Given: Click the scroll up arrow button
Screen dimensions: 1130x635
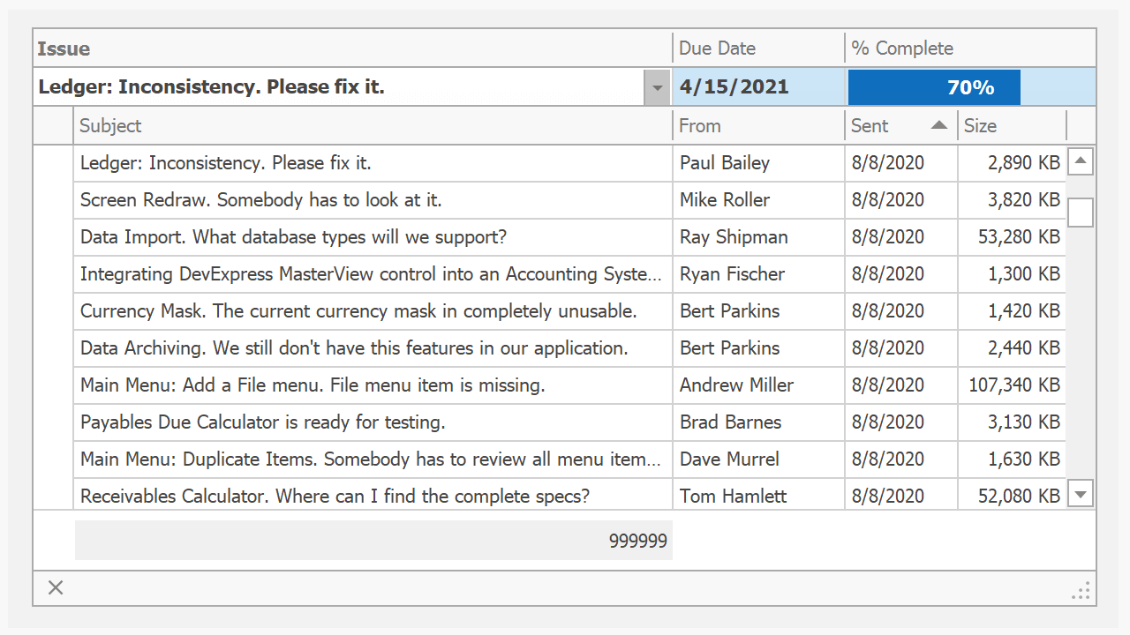Looking at the screenshot, I should click(x=1081, y=161).
